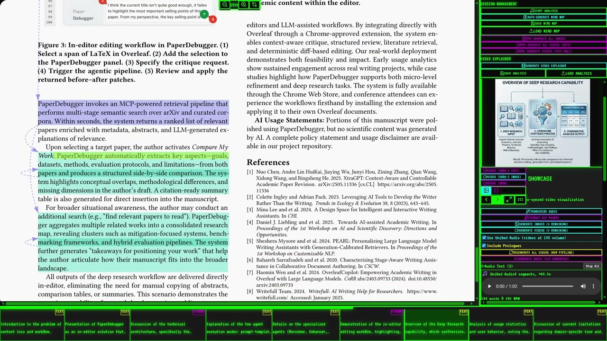
Task: Toggle Include Prologues checkbox
Action: coord(484,245)
